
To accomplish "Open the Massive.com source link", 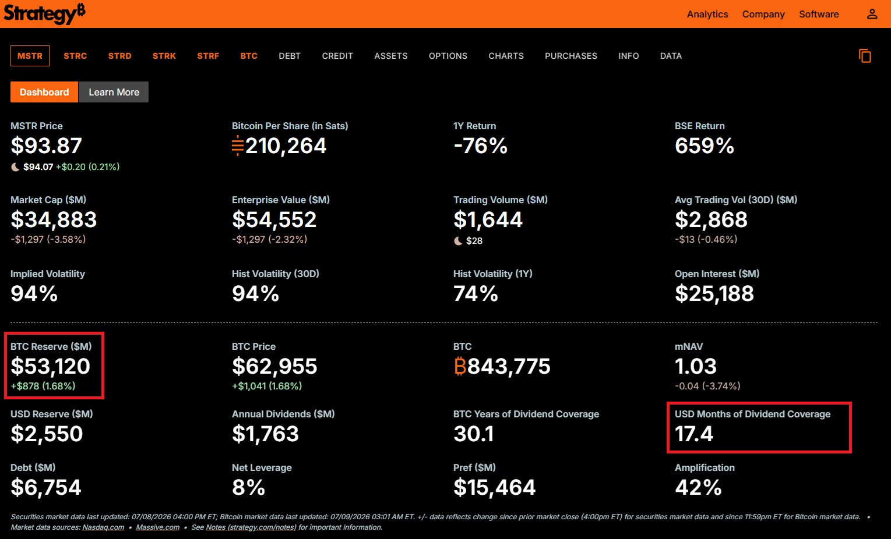I will tap(158, 527).
